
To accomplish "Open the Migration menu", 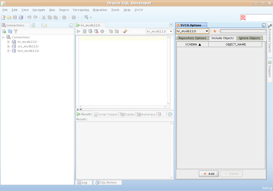I will [x=100, y=10].
